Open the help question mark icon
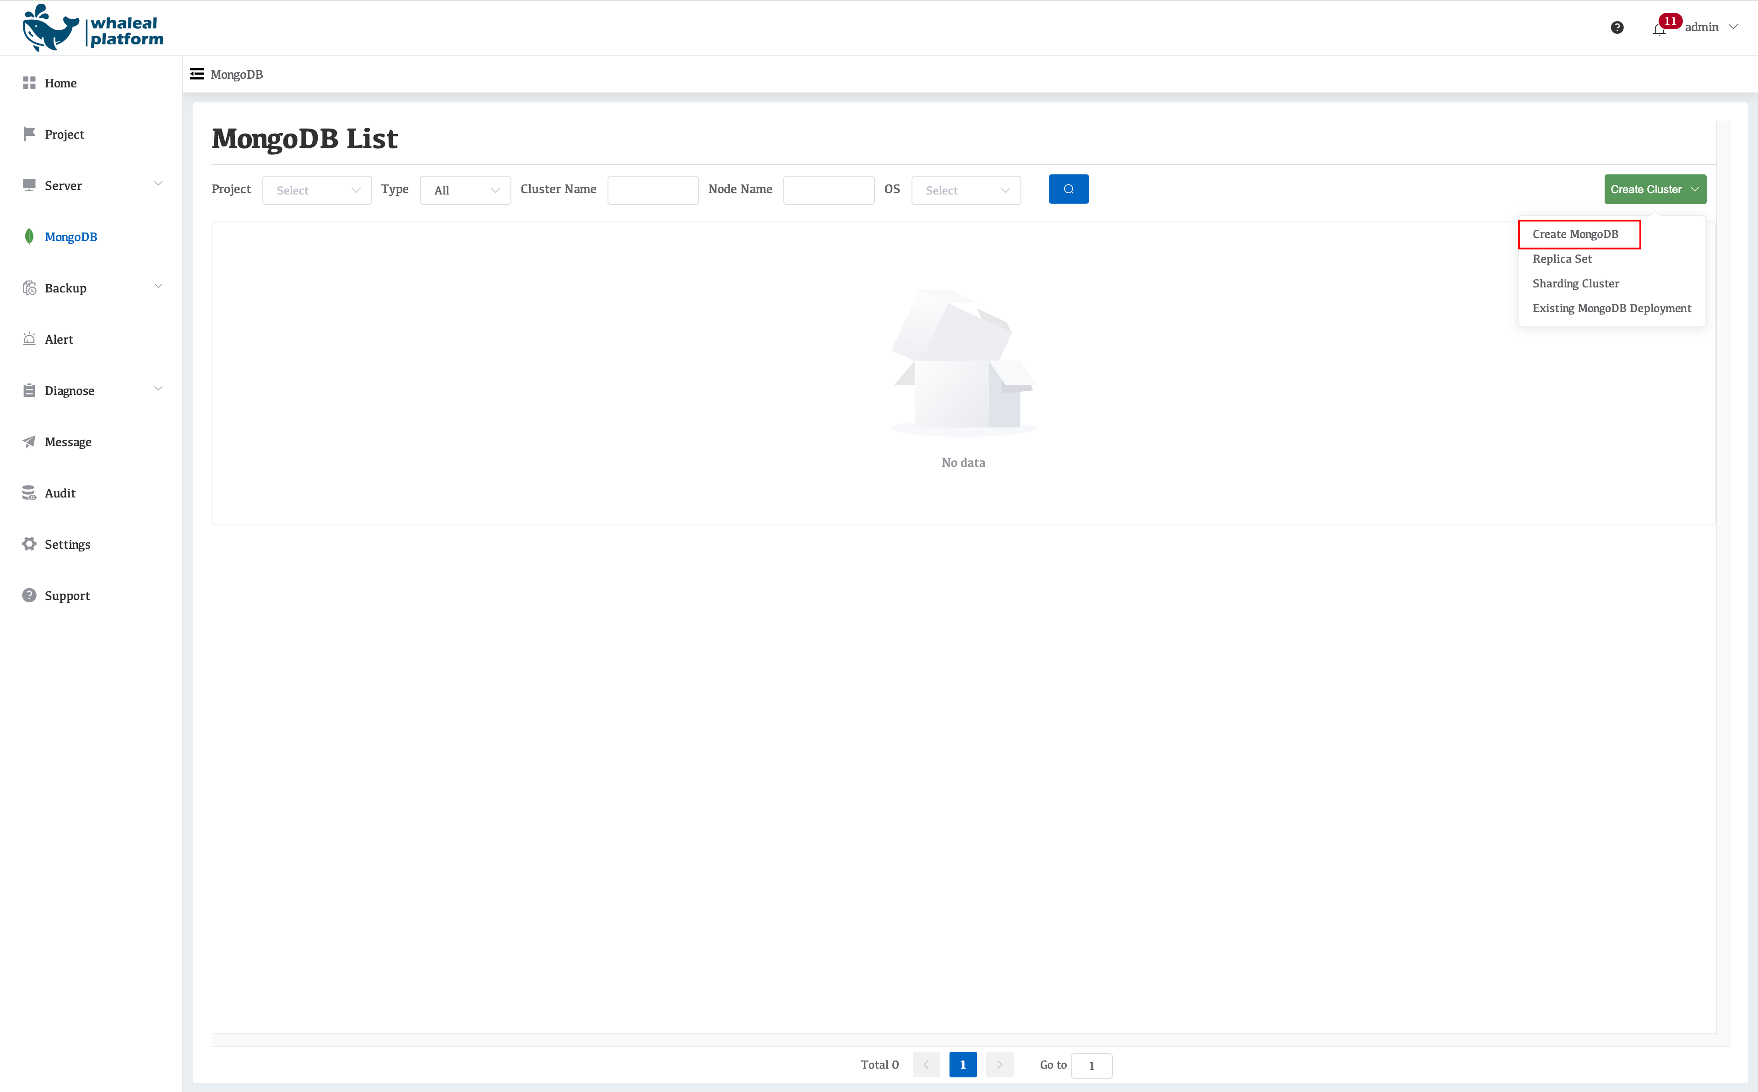The height and width of the screenshot is (1092, 1758). [1617, 27]
